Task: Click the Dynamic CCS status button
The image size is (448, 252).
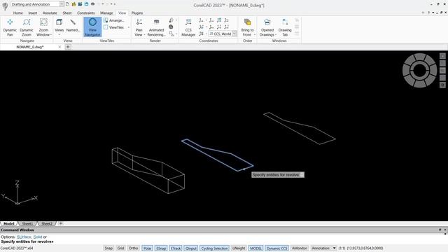Action: pos(276,248)
